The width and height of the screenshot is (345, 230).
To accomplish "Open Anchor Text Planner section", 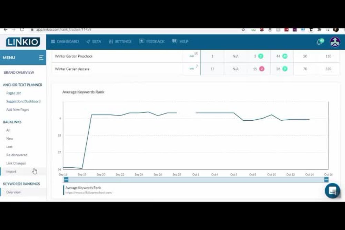I will tap(22, 85).
